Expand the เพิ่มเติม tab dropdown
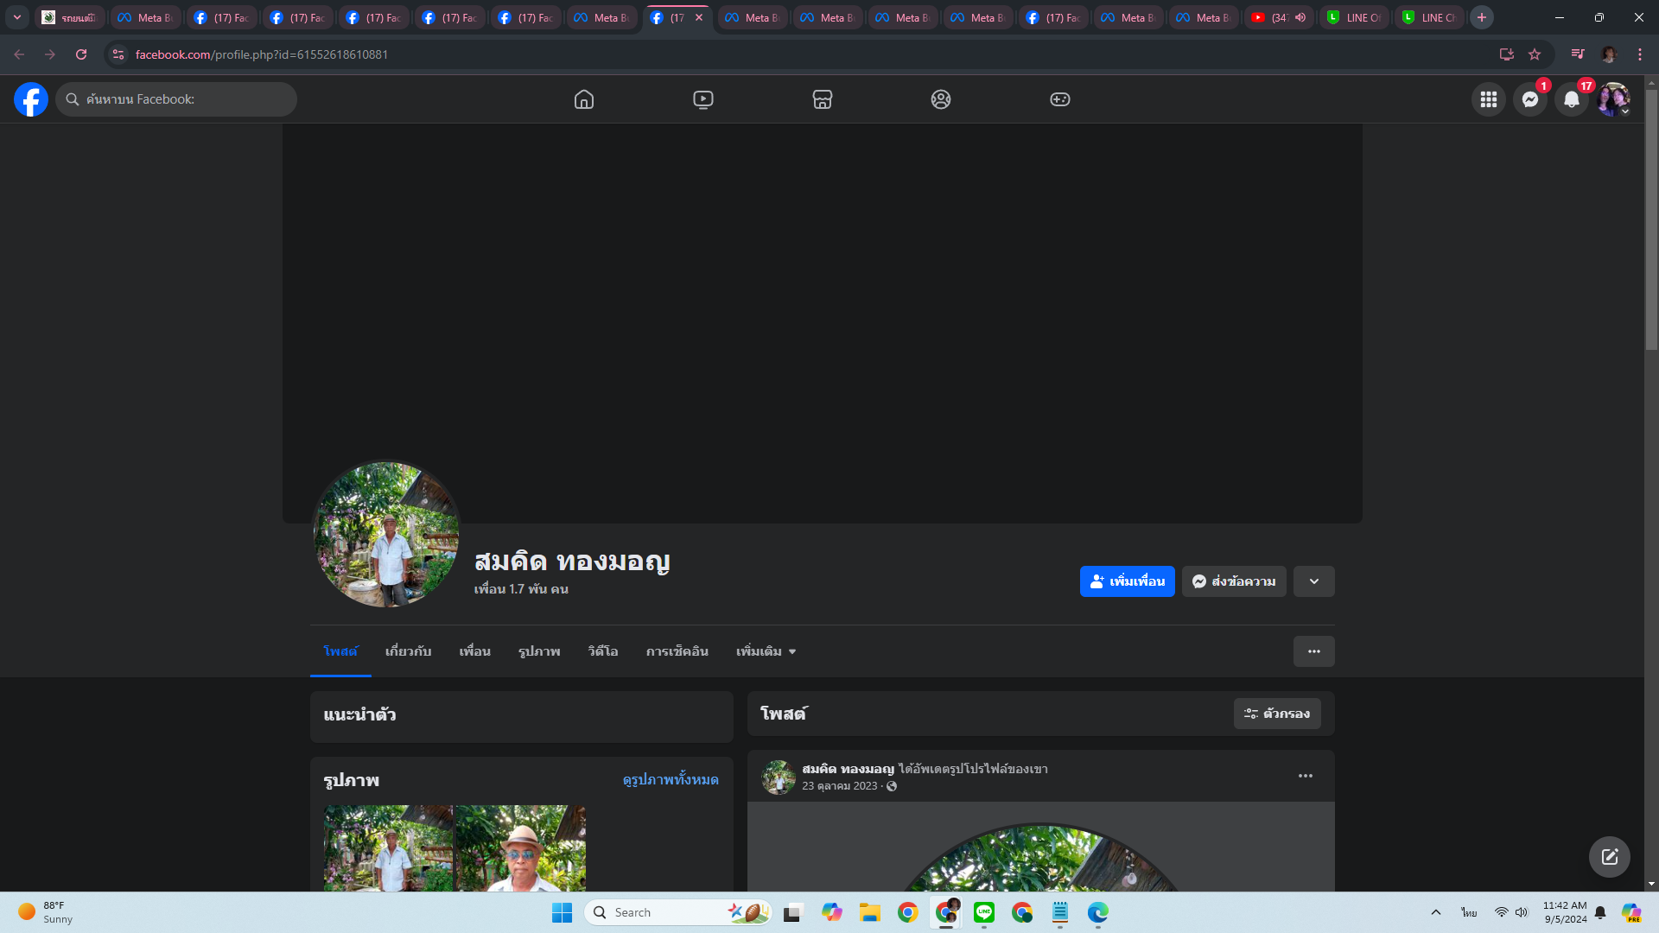This screenshot has height=933, width=1659. point(766,651)
